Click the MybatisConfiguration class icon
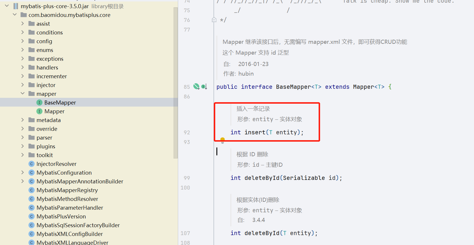Viewport: 474px width, 245px height. coord(32,173)
